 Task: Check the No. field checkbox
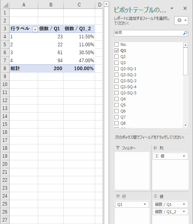click(116, 45)
